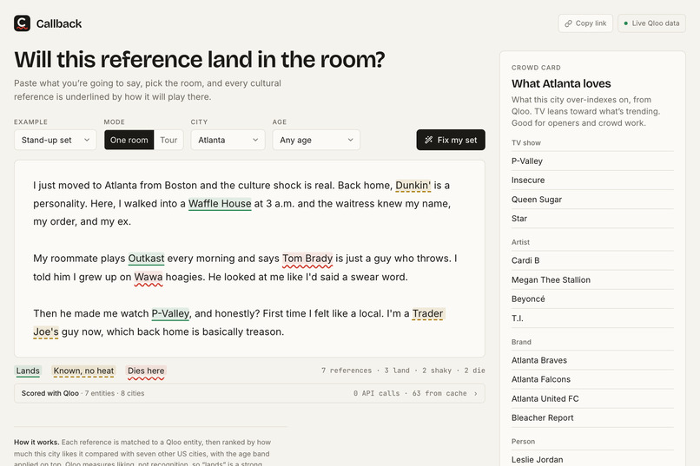
Task: Click the Outkast reference
Action: click(x=146, y=259)
